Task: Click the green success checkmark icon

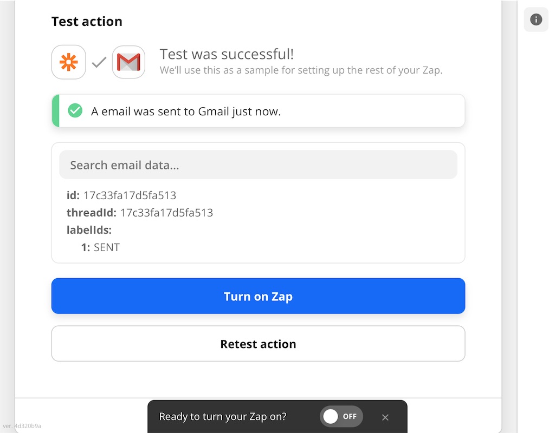Action: pos(75,111)
